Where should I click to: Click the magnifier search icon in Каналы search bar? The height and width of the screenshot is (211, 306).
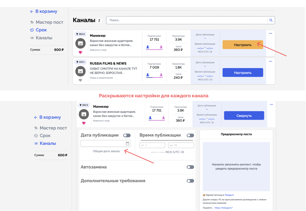click(x=271, y=20)
